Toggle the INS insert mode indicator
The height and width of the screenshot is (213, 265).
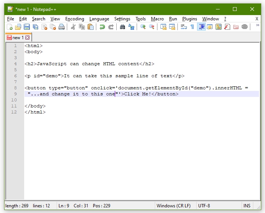247,206
